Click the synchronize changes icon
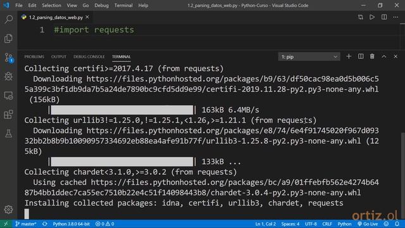405x228 pixels. click(45, 224)
